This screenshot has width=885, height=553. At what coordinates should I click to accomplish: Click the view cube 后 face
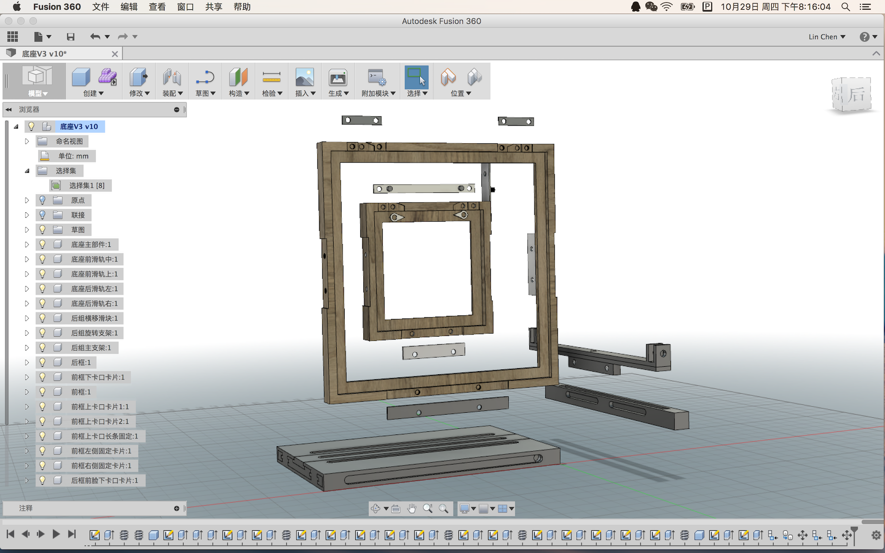tap(857, 94)
